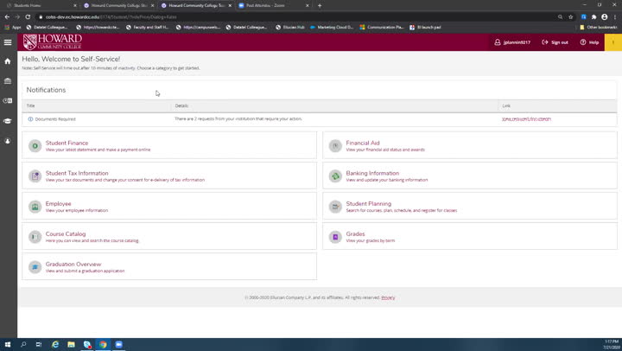The image size is (622, 351).
Task: Open the Financial Information sidebar icon
Action: point(8,81)
